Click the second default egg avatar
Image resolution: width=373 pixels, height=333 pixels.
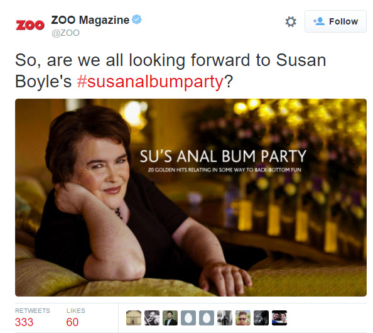(x=207, y=318)
